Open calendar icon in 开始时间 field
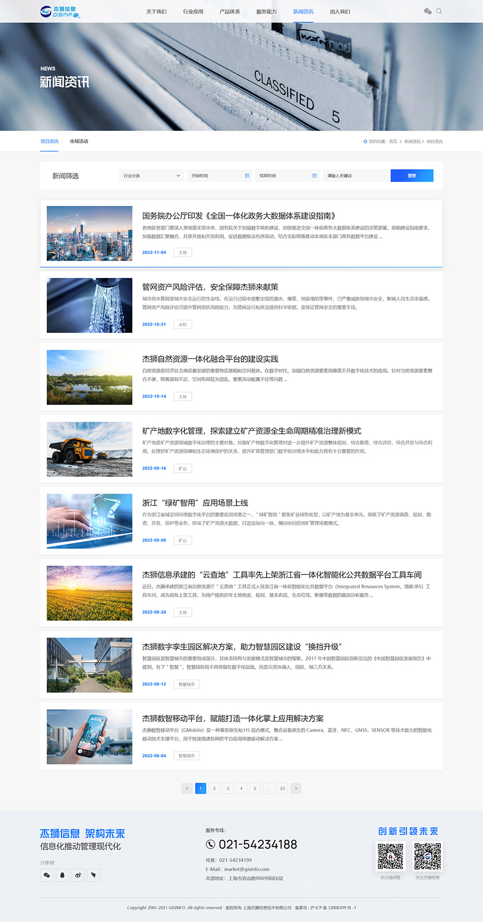Viewport: 483px width, 922px height. pos(247,176)
